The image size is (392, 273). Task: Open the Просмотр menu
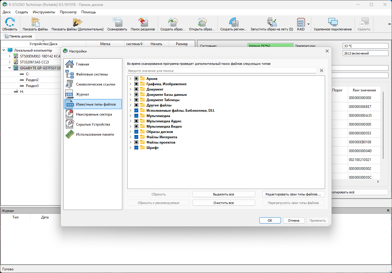pyautogui.click(x=68, y=12)
